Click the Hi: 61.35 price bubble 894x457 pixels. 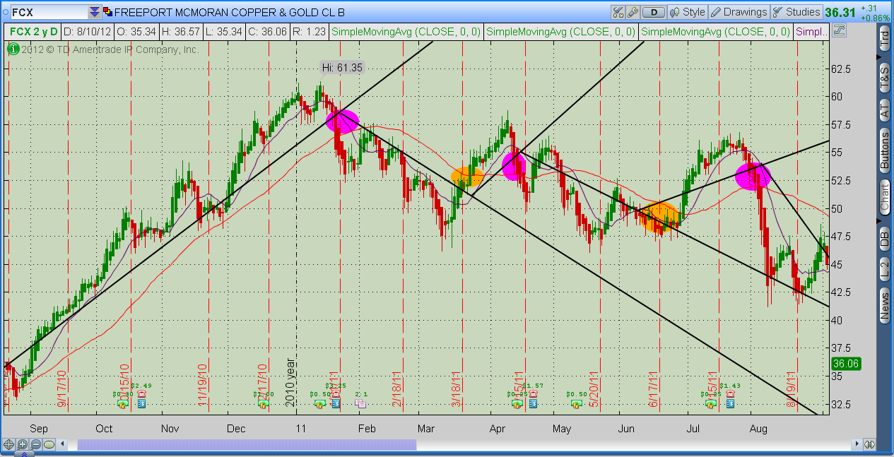coord(342,68)
